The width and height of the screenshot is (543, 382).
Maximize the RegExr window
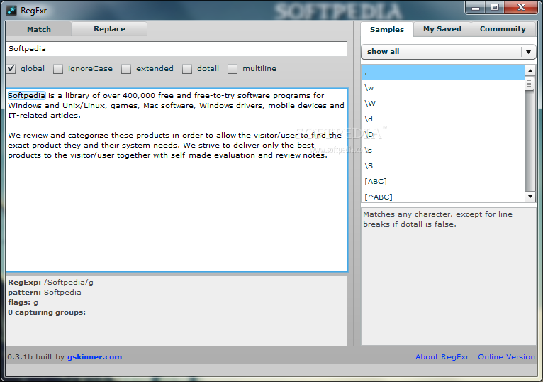point(495,8)
